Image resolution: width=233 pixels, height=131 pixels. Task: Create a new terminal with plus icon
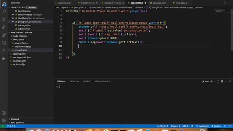pyautogui.click(x=211, y=82)
